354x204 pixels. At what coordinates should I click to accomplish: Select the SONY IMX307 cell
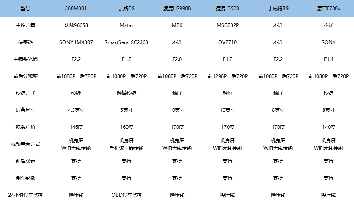coord(76,42)
